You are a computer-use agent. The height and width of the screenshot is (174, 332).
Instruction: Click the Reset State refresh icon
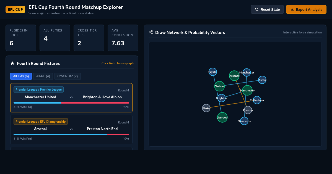[x=257, y=9]
